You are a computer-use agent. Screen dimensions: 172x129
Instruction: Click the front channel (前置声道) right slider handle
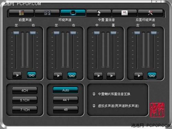point(33,33)
